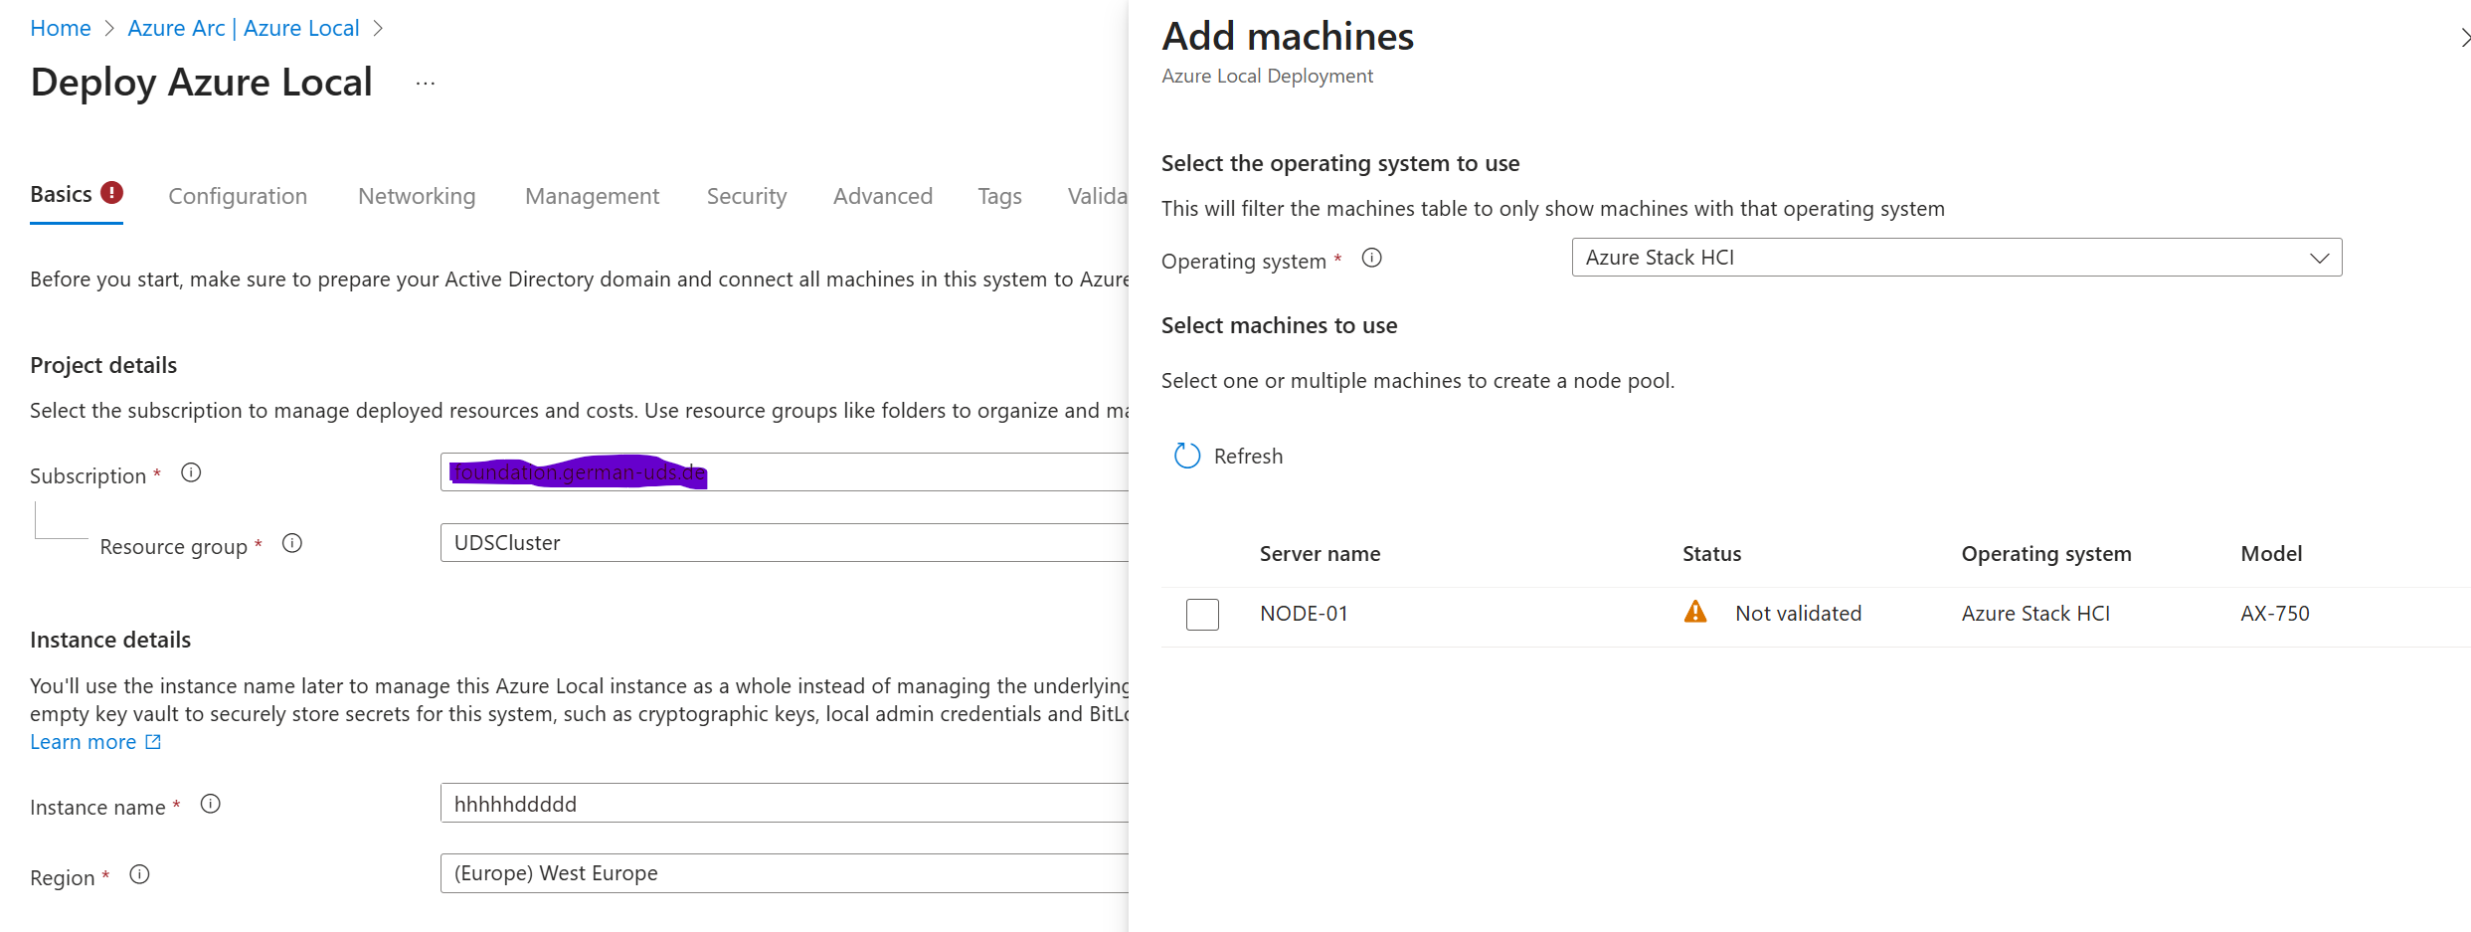Open the Region dropdown showing West Europe
Screen dimensions: 2471x932
(785, 873)
